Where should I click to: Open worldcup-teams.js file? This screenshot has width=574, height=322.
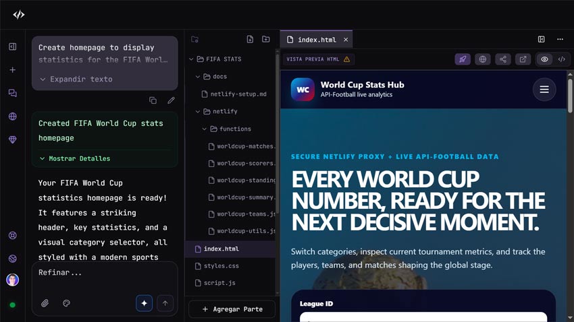(242, 214)
